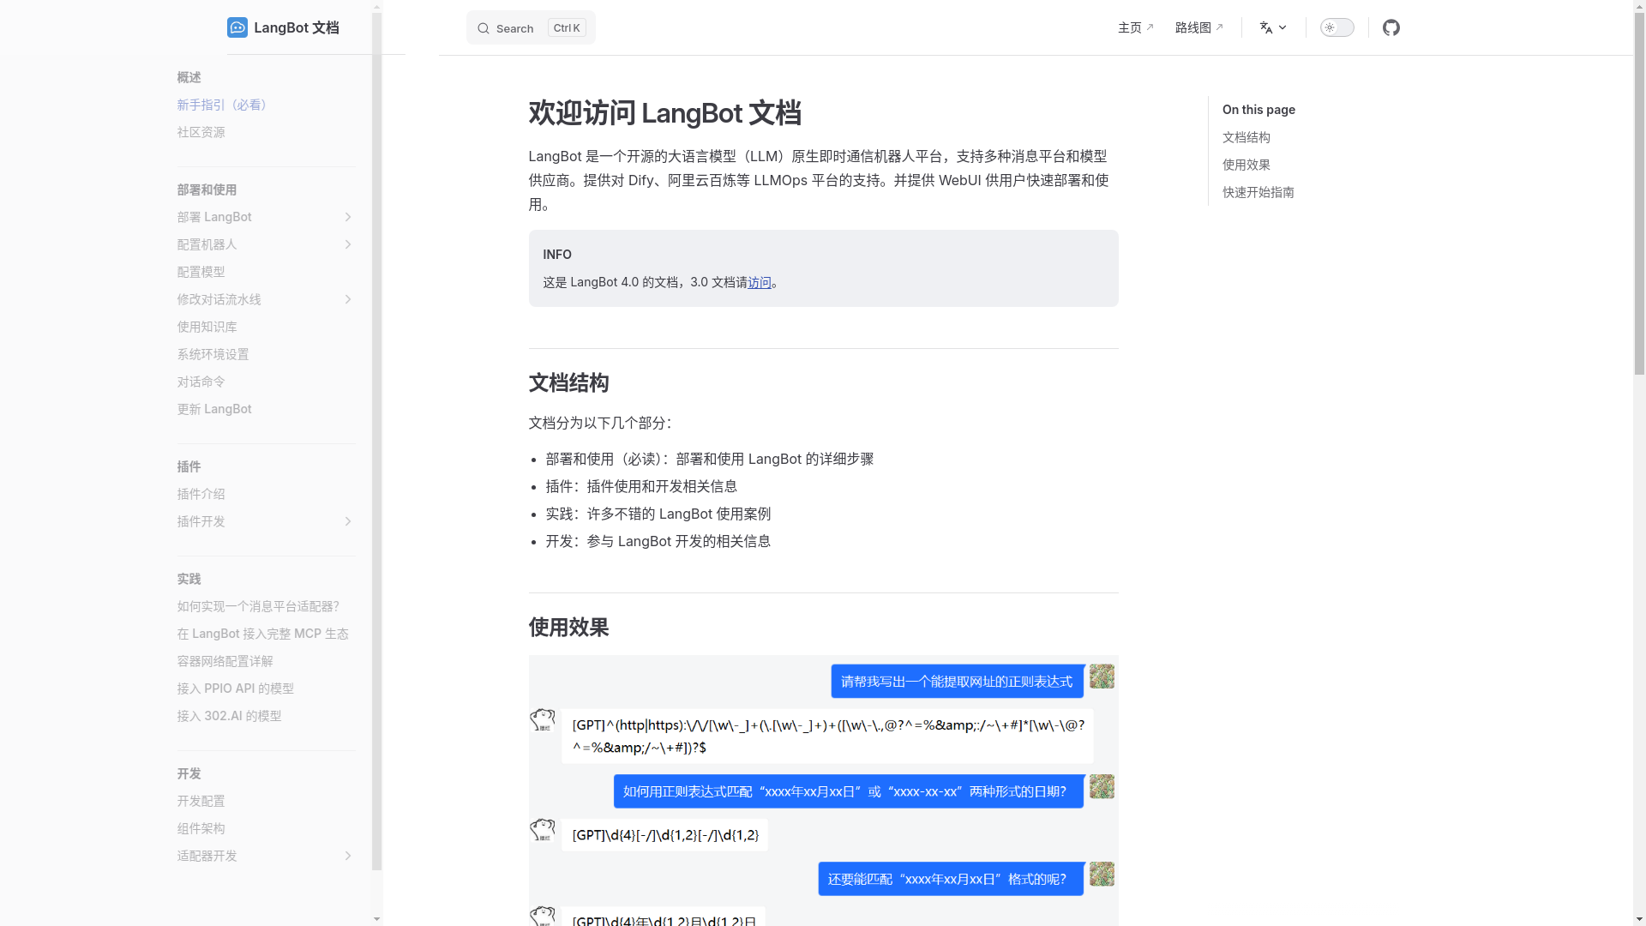The image size is (1646, 926).
Task: Click the Search box
Action: coord(531,27)
